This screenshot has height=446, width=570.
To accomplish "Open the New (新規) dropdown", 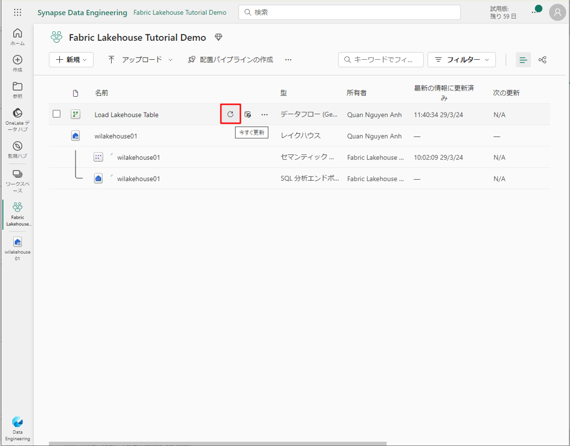I will pos(71,60).
